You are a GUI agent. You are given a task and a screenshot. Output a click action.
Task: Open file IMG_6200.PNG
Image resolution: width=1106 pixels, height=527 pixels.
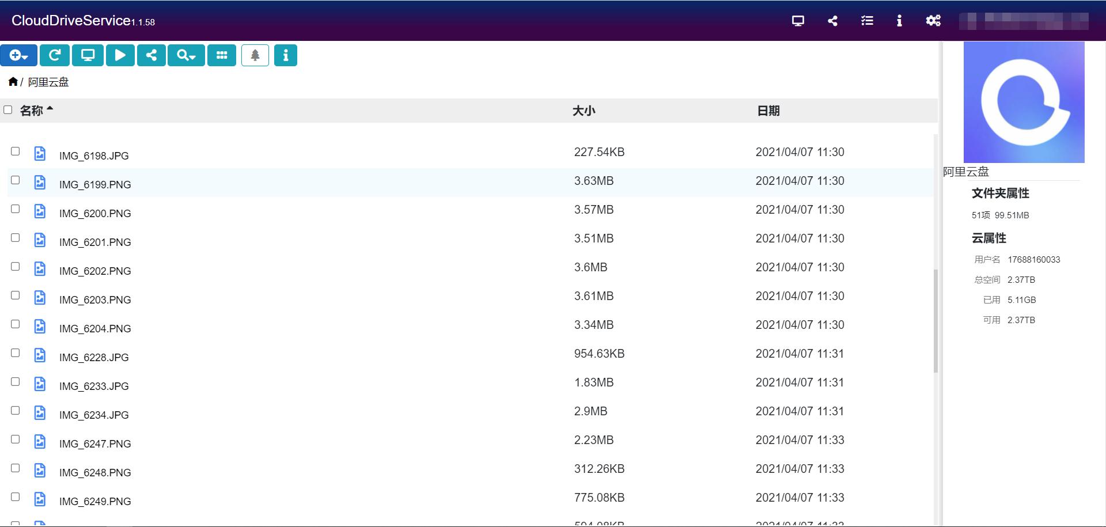[x=95, y=214]
